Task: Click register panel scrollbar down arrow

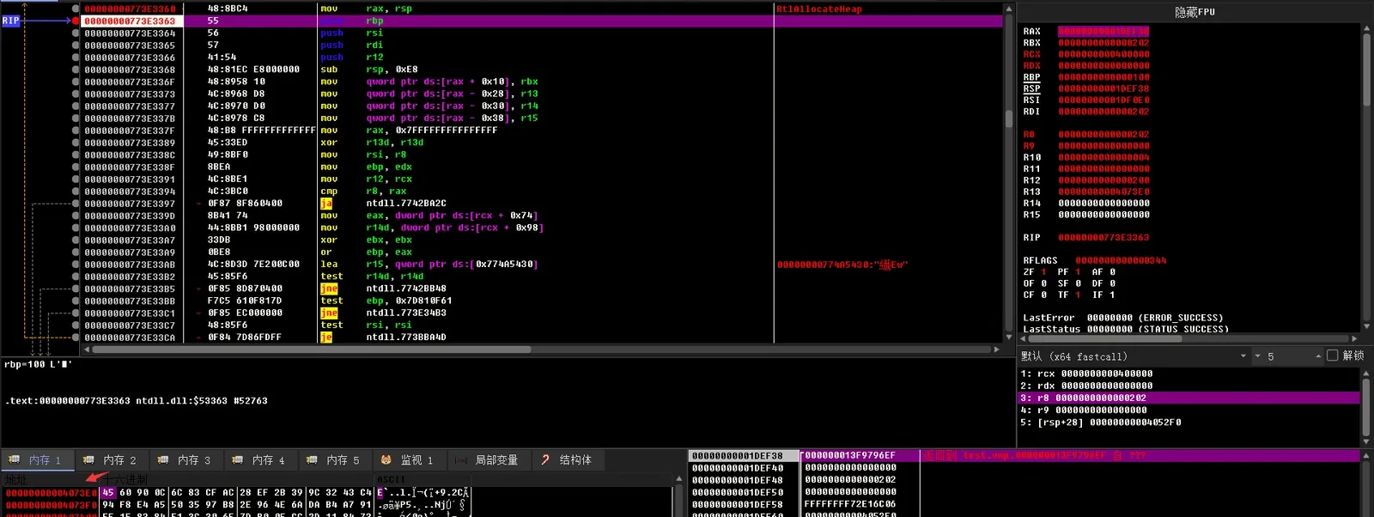Action: tap(1366, 326)
